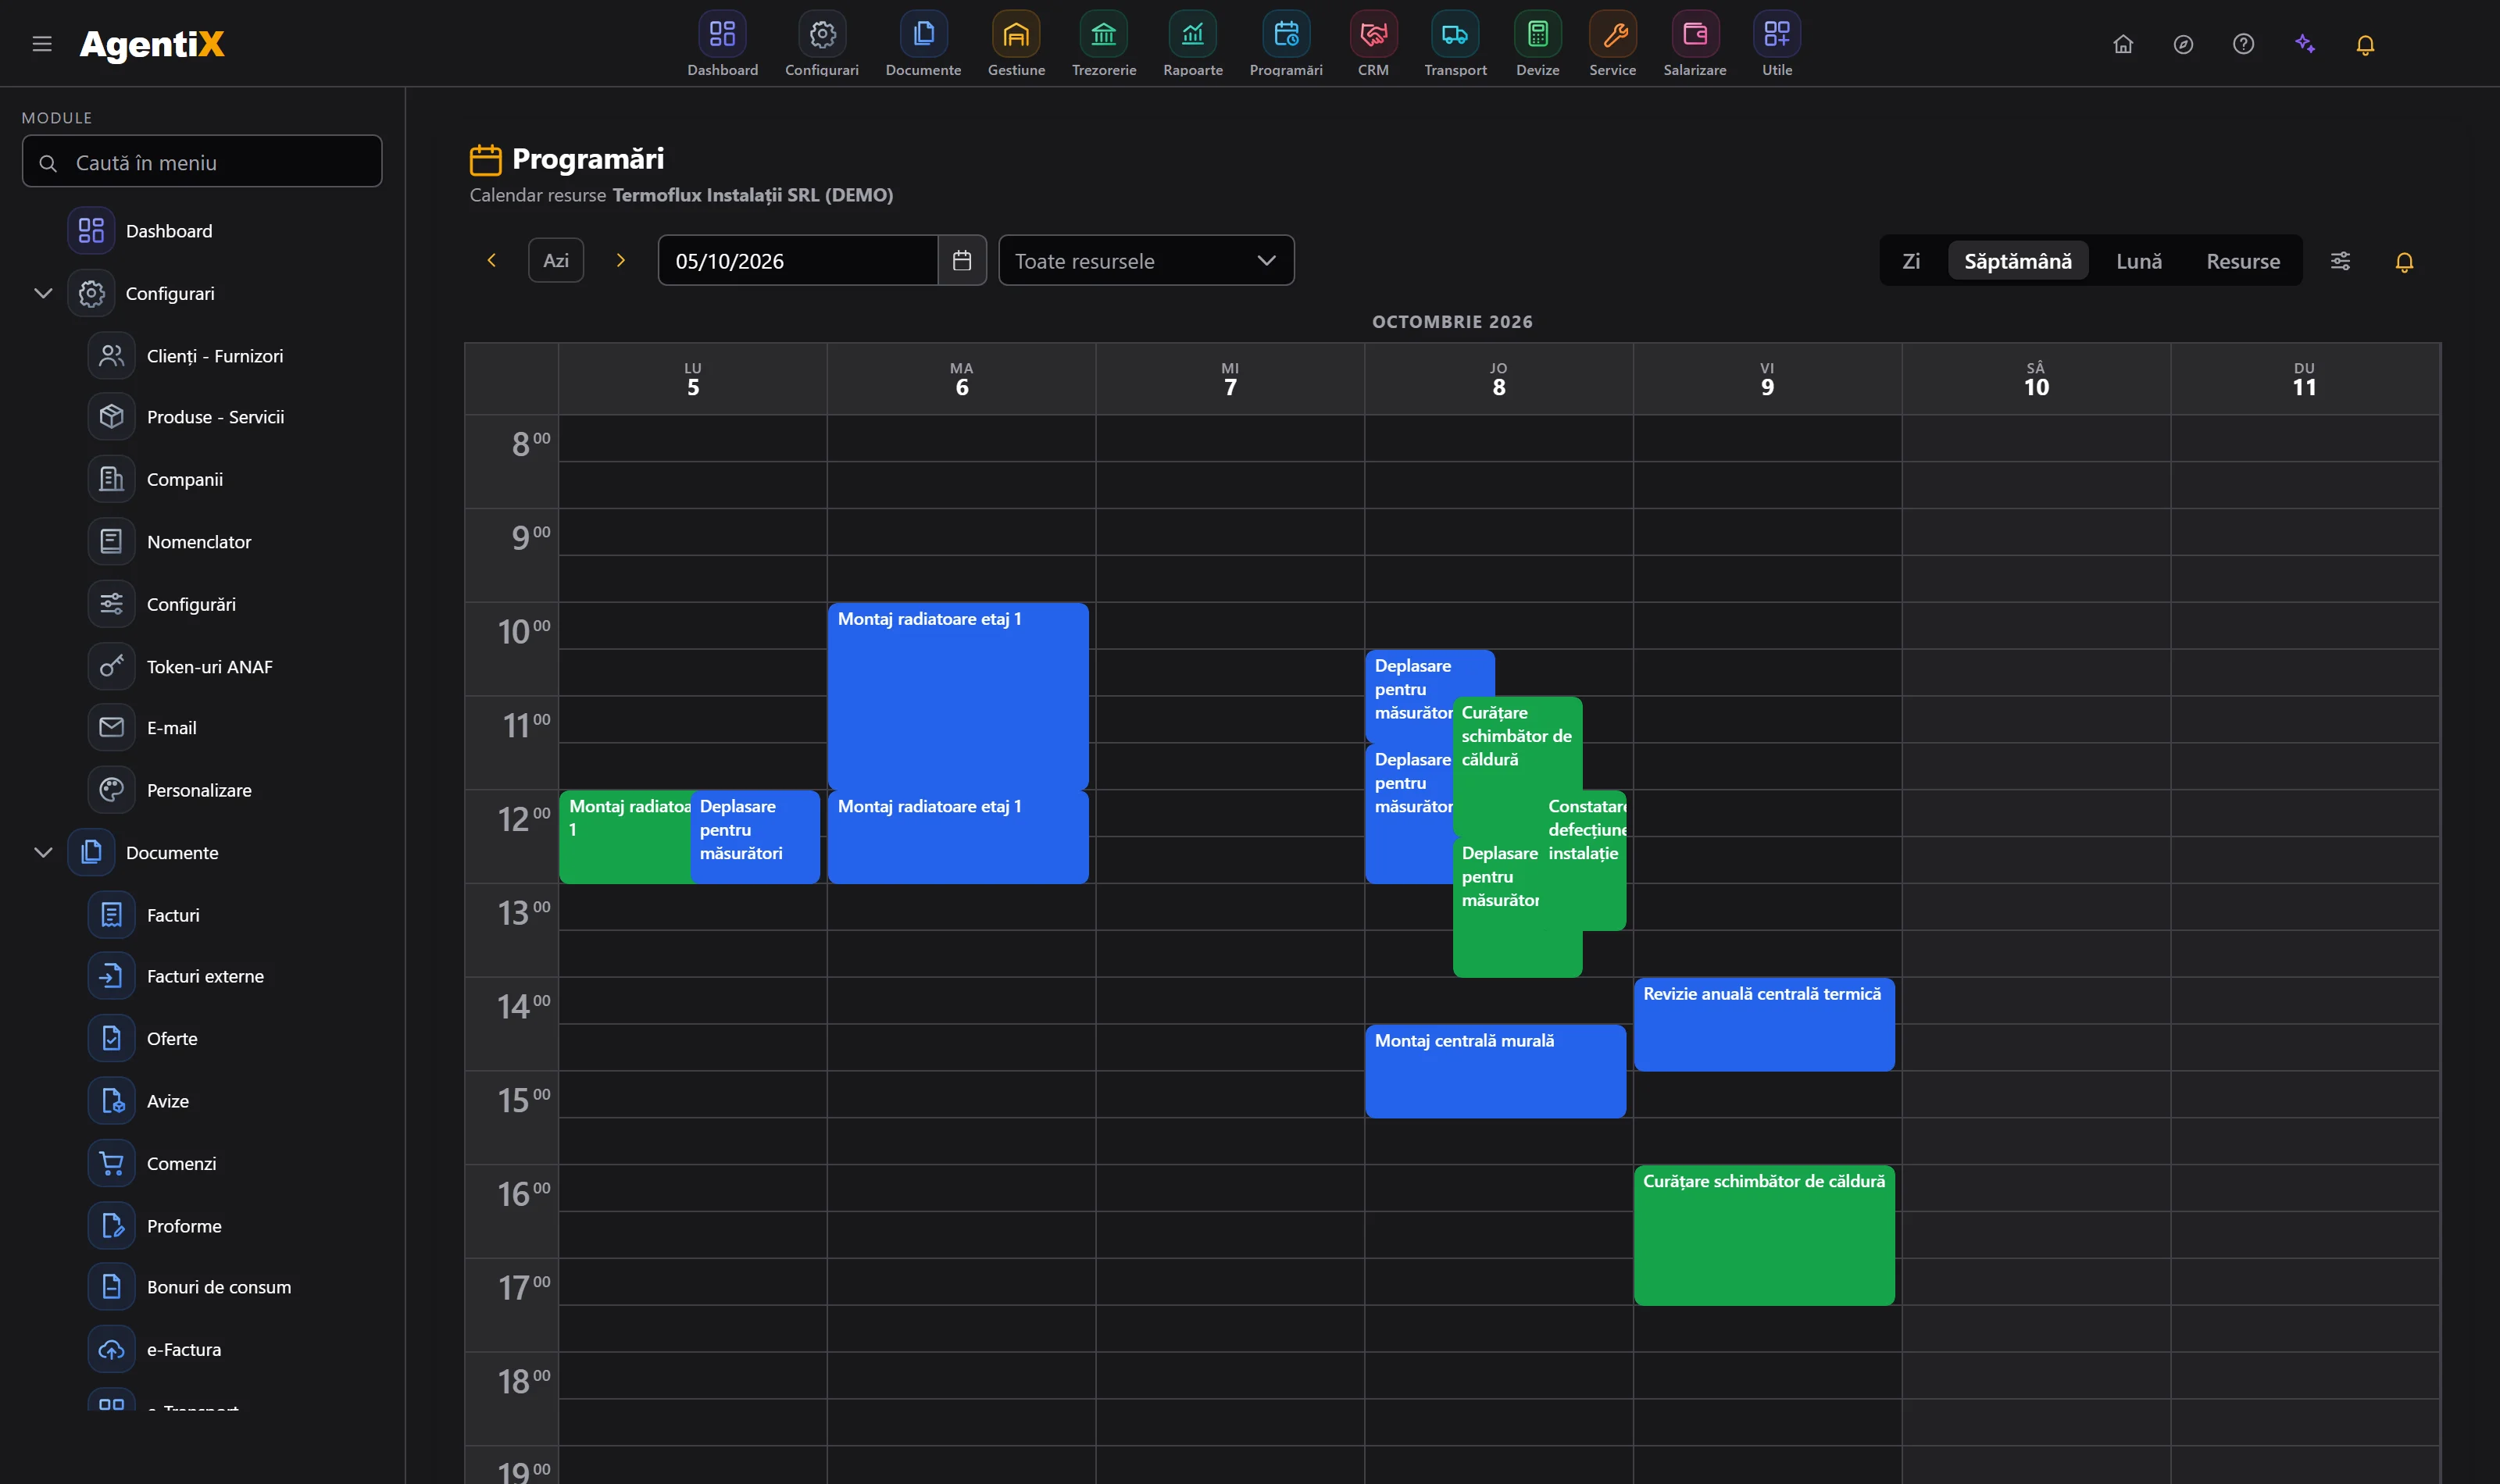Image resolution: width=2500 pixels, height=1484 pixels.
Task: Click the compass icon in header
Action: [x=2183, y=44]
